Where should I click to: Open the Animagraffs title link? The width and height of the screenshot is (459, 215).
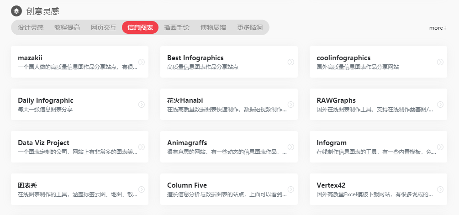point(187,143)
